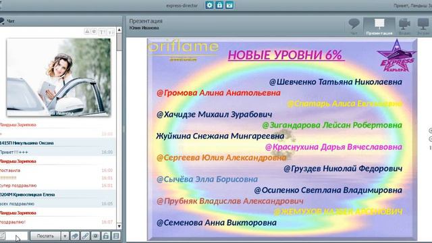The image size is (432, 243).
Task: Click '@Шевченко Татьяна Николаевна' on slide
Action: (x=335, y=82)
